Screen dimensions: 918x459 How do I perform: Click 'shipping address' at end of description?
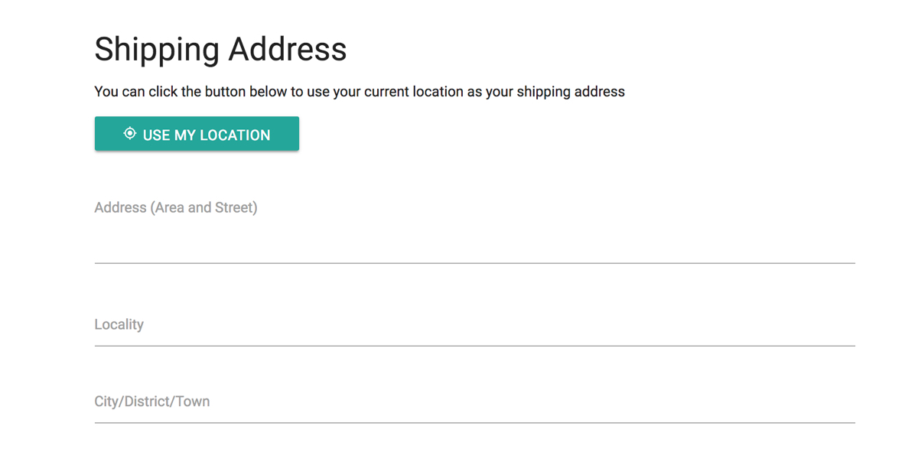[571, 92]
